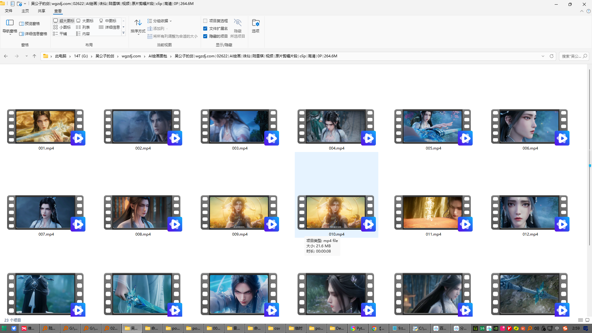The image size is (592, 333).
Task: Click the hide selected items icon
Action: (237, 23)
